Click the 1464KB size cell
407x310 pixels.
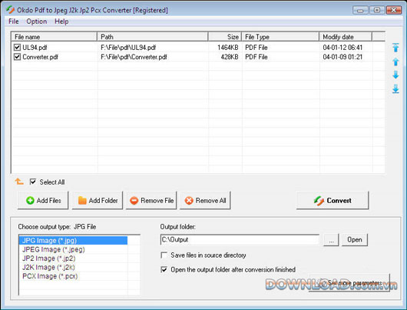228,48
